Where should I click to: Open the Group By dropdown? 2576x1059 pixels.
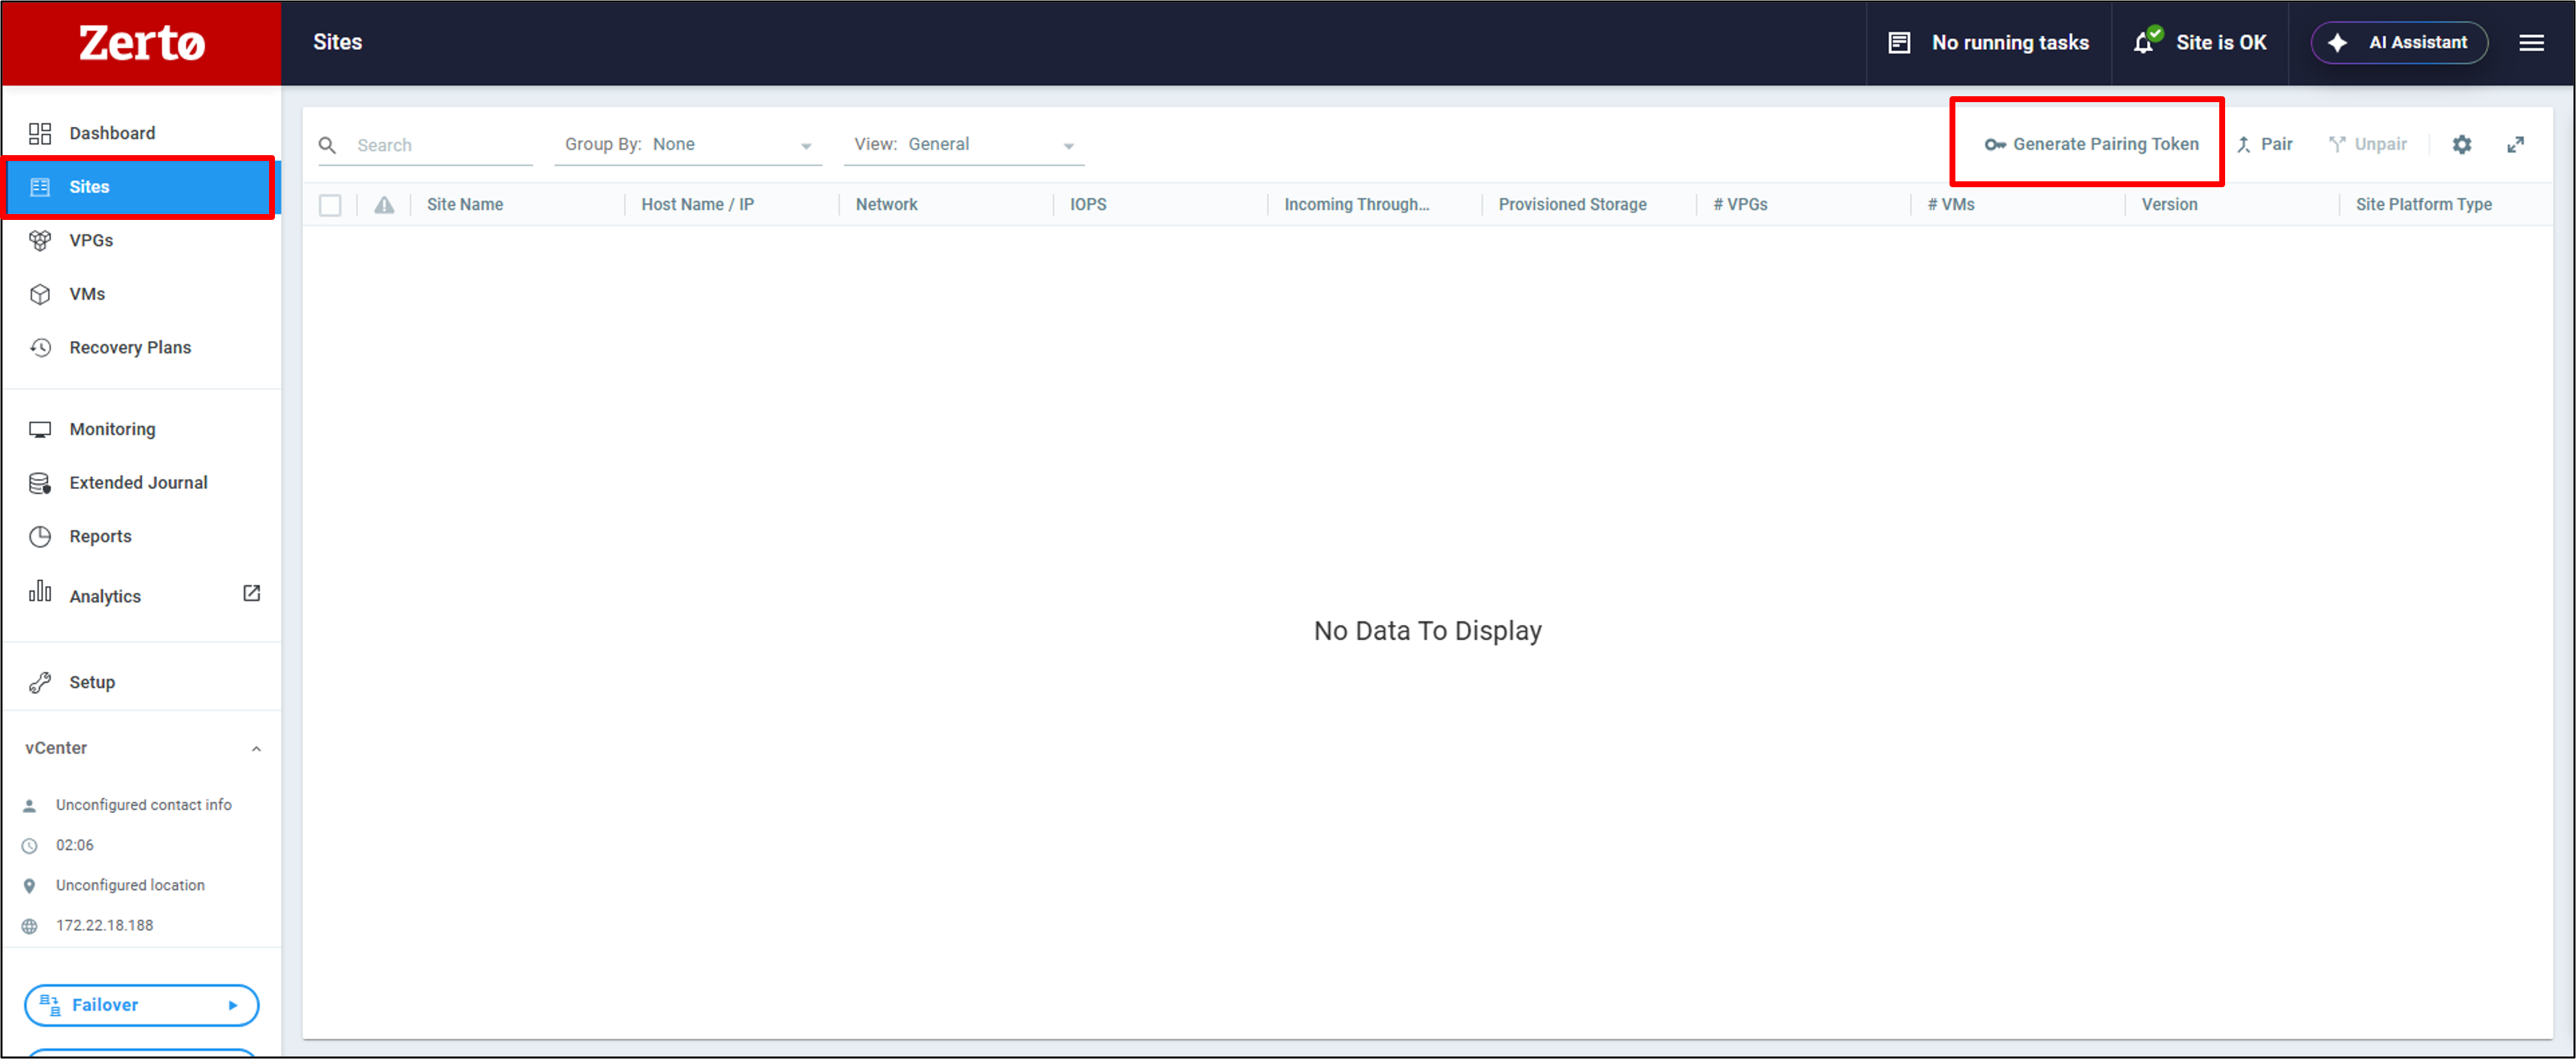click(x=688, y=145)
